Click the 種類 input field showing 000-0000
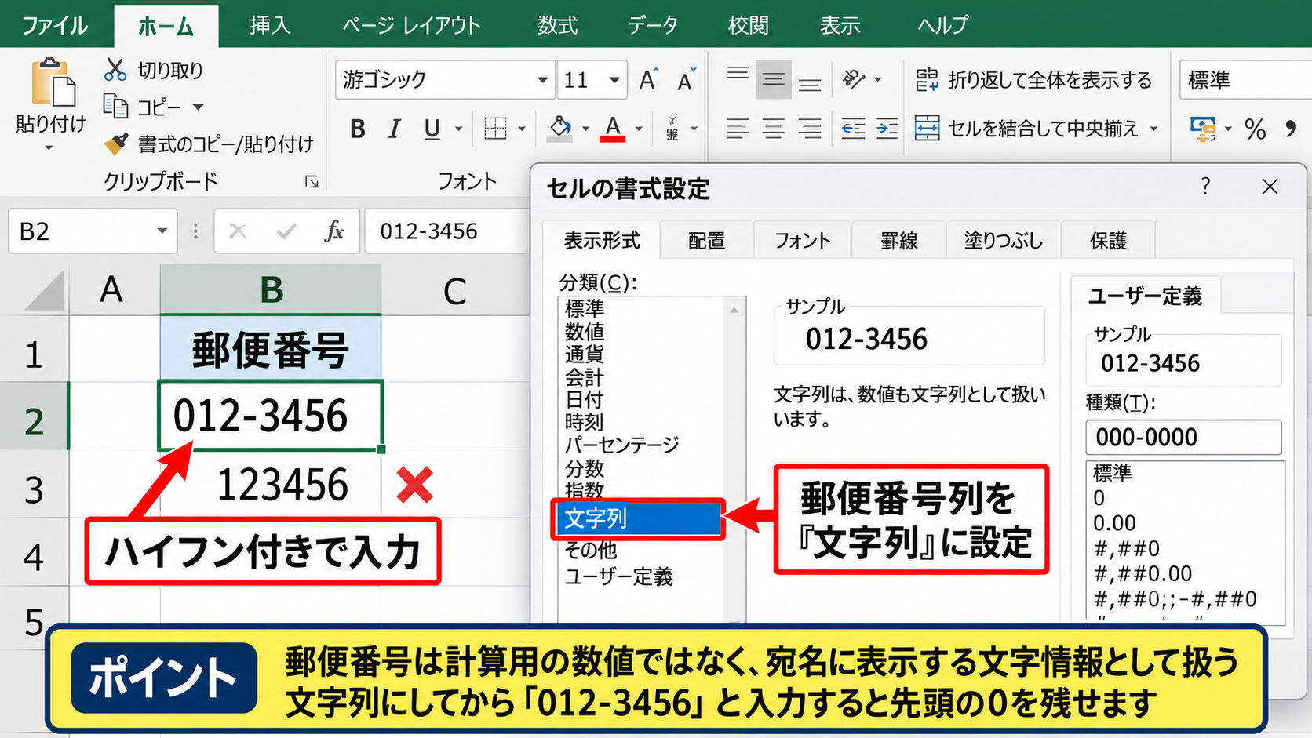 pyautogui.click(x=1183, y=437)
